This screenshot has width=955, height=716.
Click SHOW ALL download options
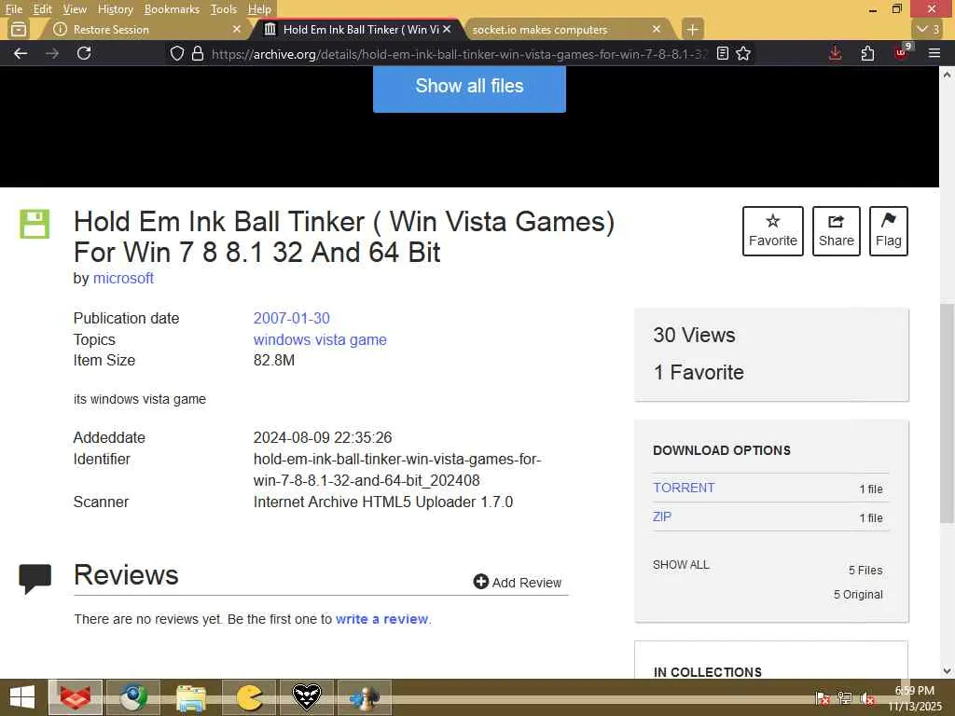681,565
